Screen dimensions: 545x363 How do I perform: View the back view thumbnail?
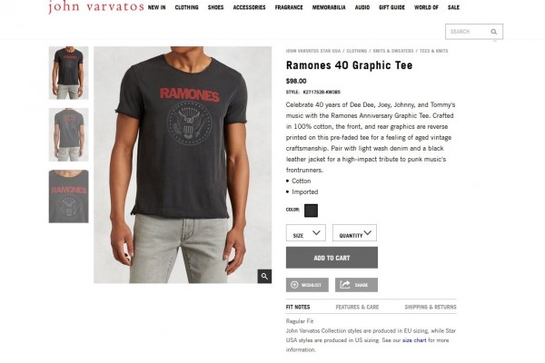click(x=69, y=135)
